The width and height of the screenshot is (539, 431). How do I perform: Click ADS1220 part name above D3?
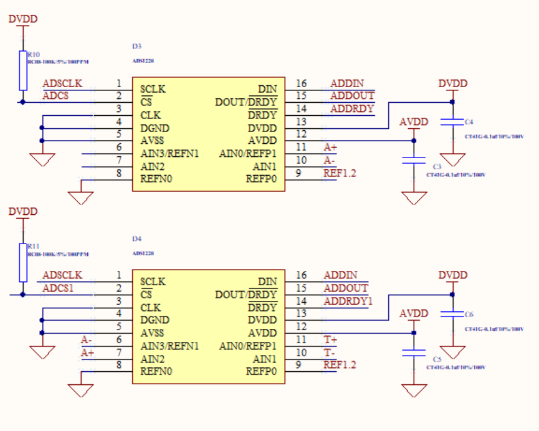(143, 61)
